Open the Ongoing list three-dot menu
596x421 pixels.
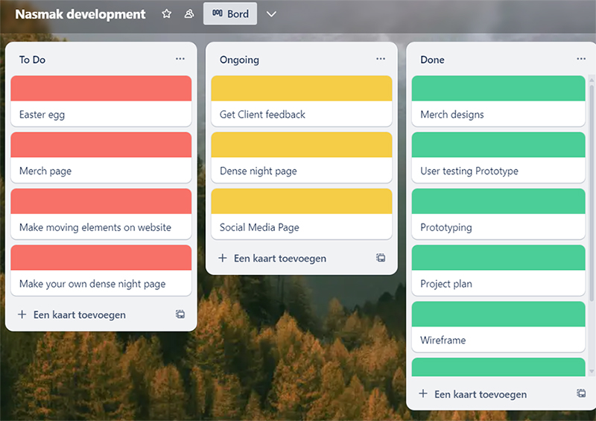click(381, 59)
